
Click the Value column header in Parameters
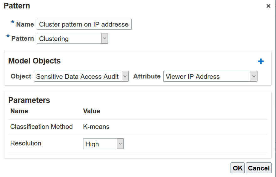point(92,111)
